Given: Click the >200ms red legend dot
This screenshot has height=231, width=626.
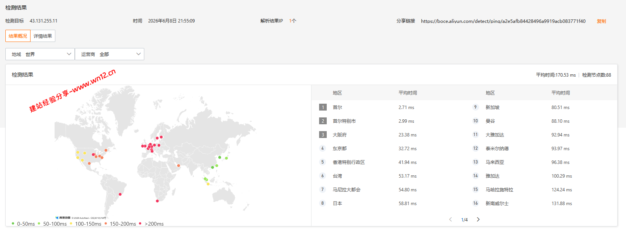Looking at the screenshot, I should tap(140, 223).
